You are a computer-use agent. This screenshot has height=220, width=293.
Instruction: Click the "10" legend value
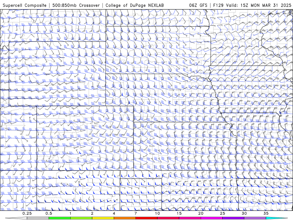[x=157, y=213]
